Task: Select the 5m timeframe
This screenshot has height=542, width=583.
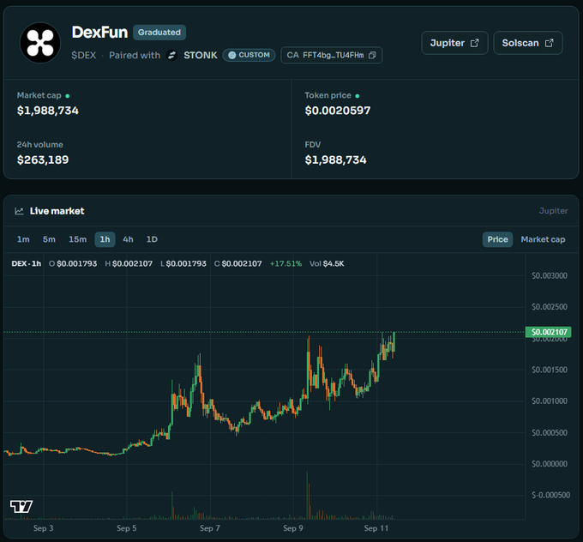Action: 49,239
